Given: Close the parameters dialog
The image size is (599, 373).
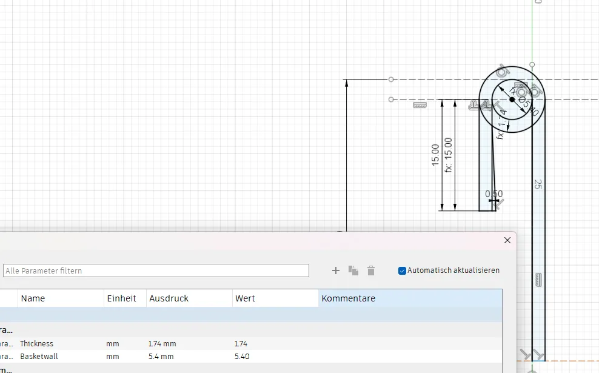Looking at the screenshot, I should (x=507, y=240).
